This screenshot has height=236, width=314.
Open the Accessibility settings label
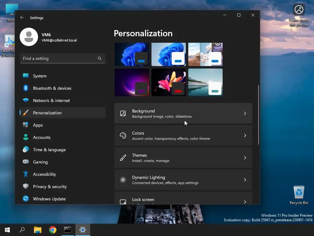tap(44, 174)
